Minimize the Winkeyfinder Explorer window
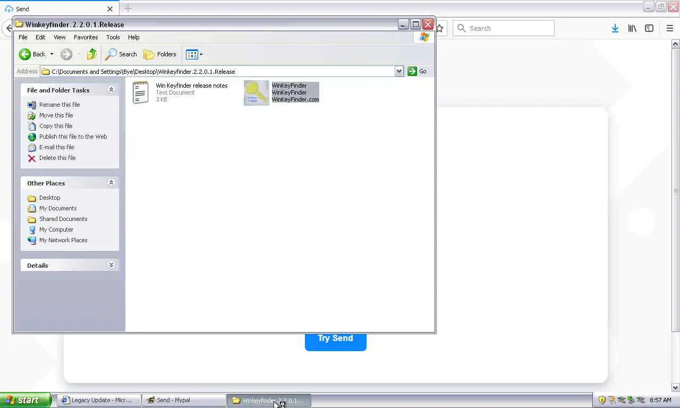Screen dimensions: 680x408 [403, 24]
